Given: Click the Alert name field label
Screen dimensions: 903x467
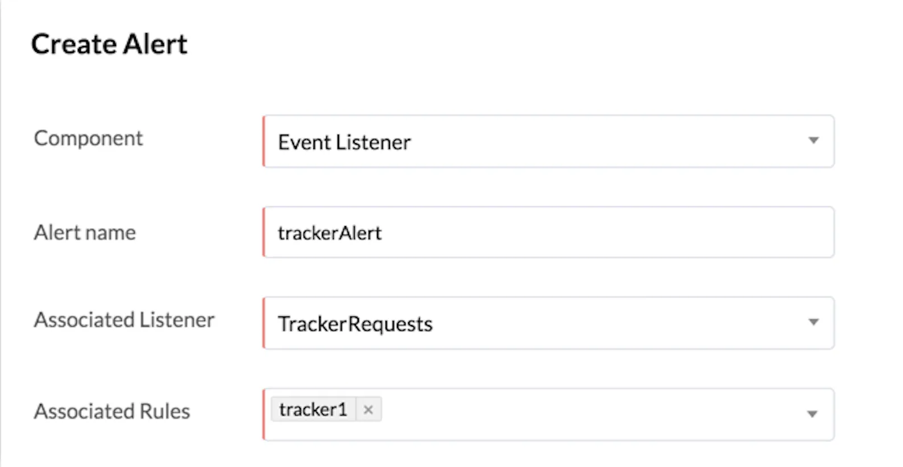Looking at the screenshot, I should click(85, 232).
